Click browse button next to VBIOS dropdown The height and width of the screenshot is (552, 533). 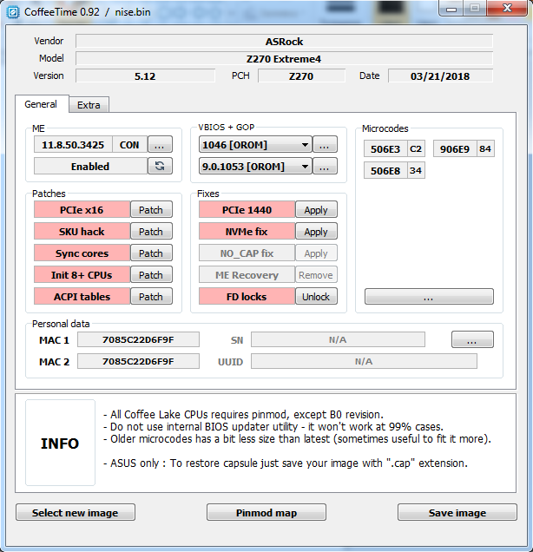click(x=325, y=144)
